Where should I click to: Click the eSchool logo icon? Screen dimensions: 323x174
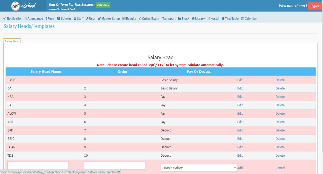(x=15, y=6)
